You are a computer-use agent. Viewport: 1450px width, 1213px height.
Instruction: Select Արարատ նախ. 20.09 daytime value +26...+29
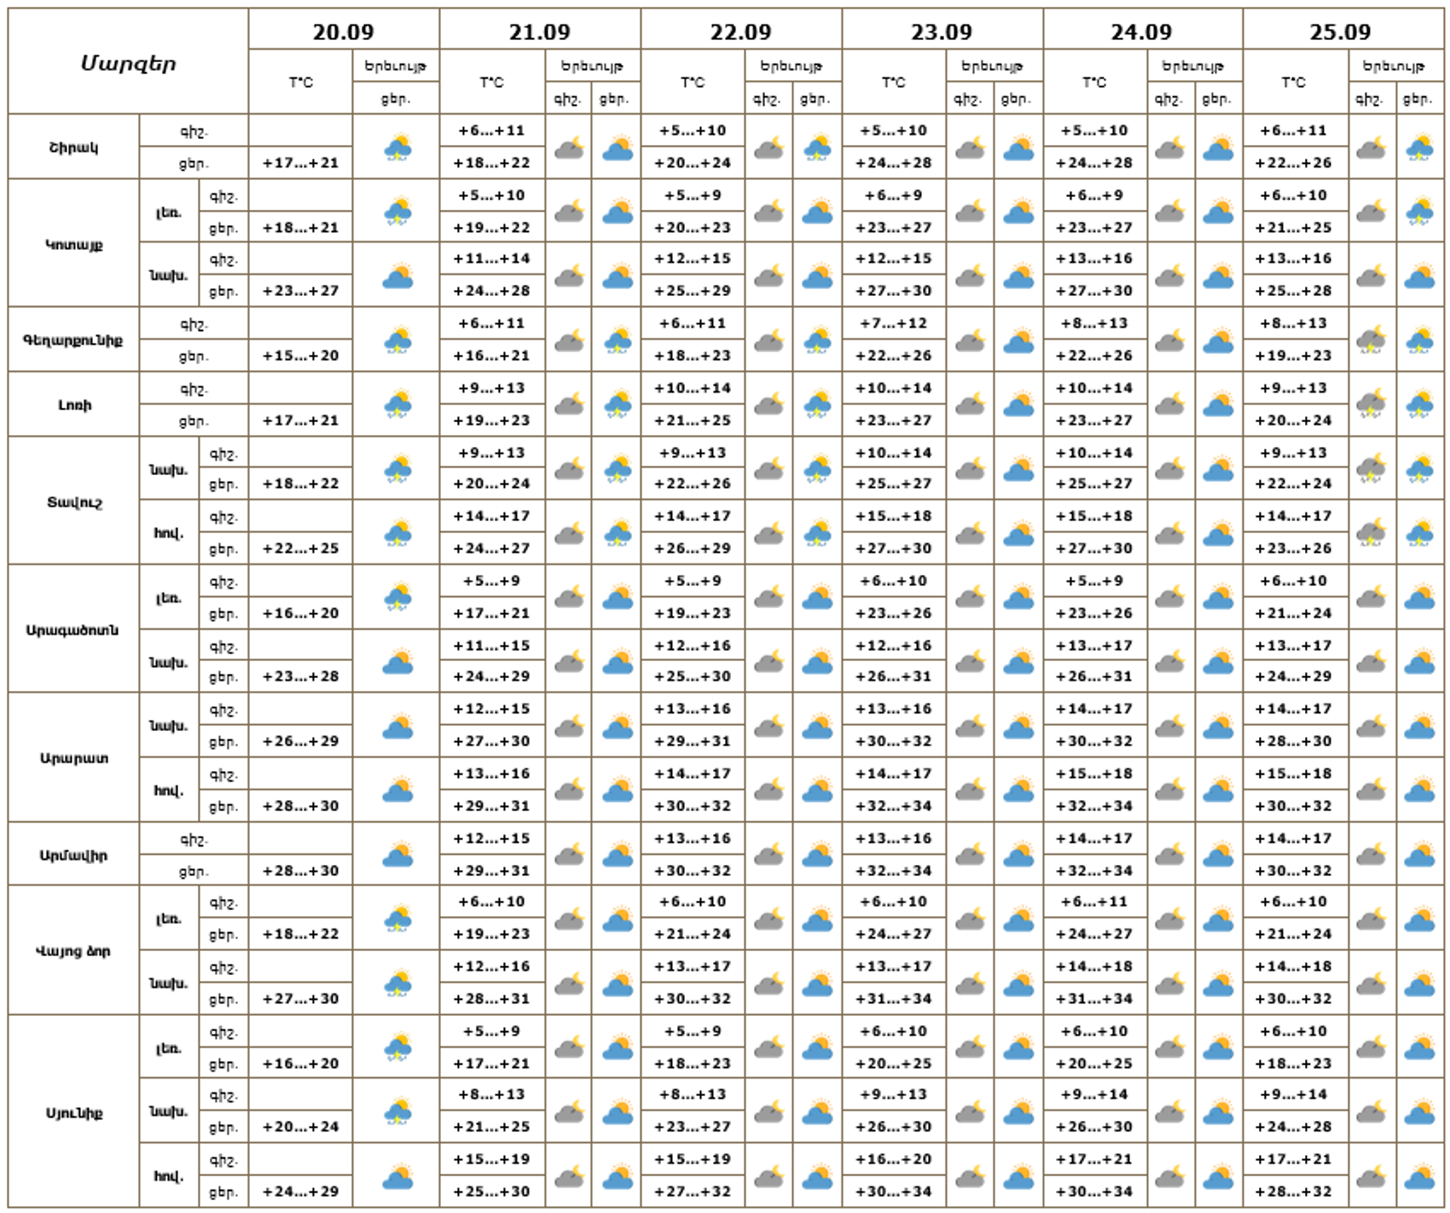tap(301, 741)
